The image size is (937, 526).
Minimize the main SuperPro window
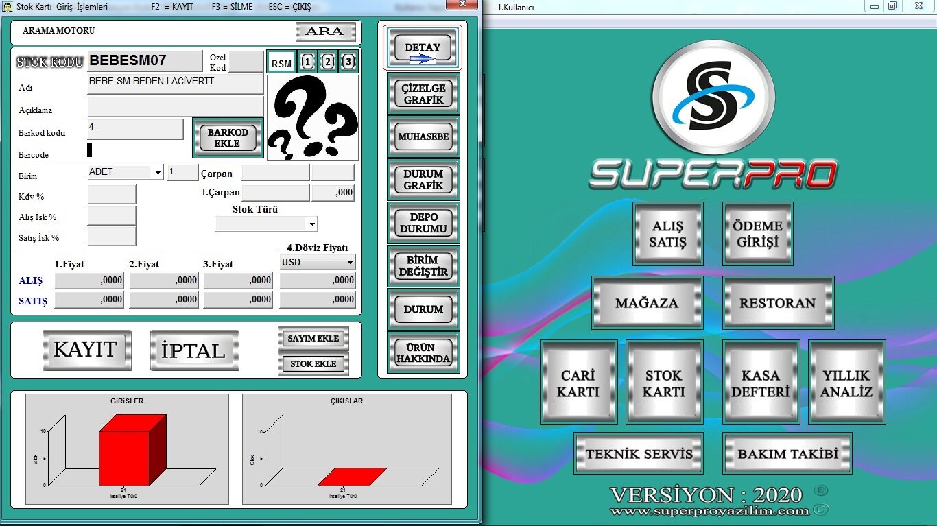[874, 6]
